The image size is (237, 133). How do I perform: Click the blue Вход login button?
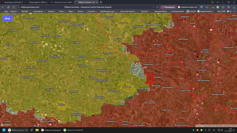(x=7, y=18)
